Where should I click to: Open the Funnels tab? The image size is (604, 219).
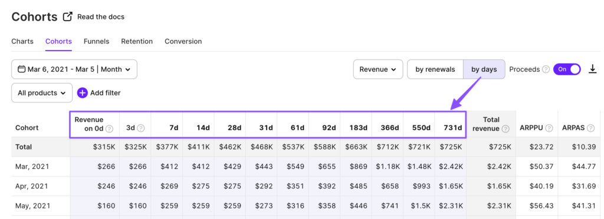96,41
